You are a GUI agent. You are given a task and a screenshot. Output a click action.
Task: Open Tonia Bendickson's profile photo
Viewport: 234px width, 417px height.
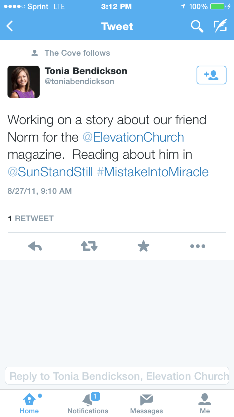(x=24, y=82)
